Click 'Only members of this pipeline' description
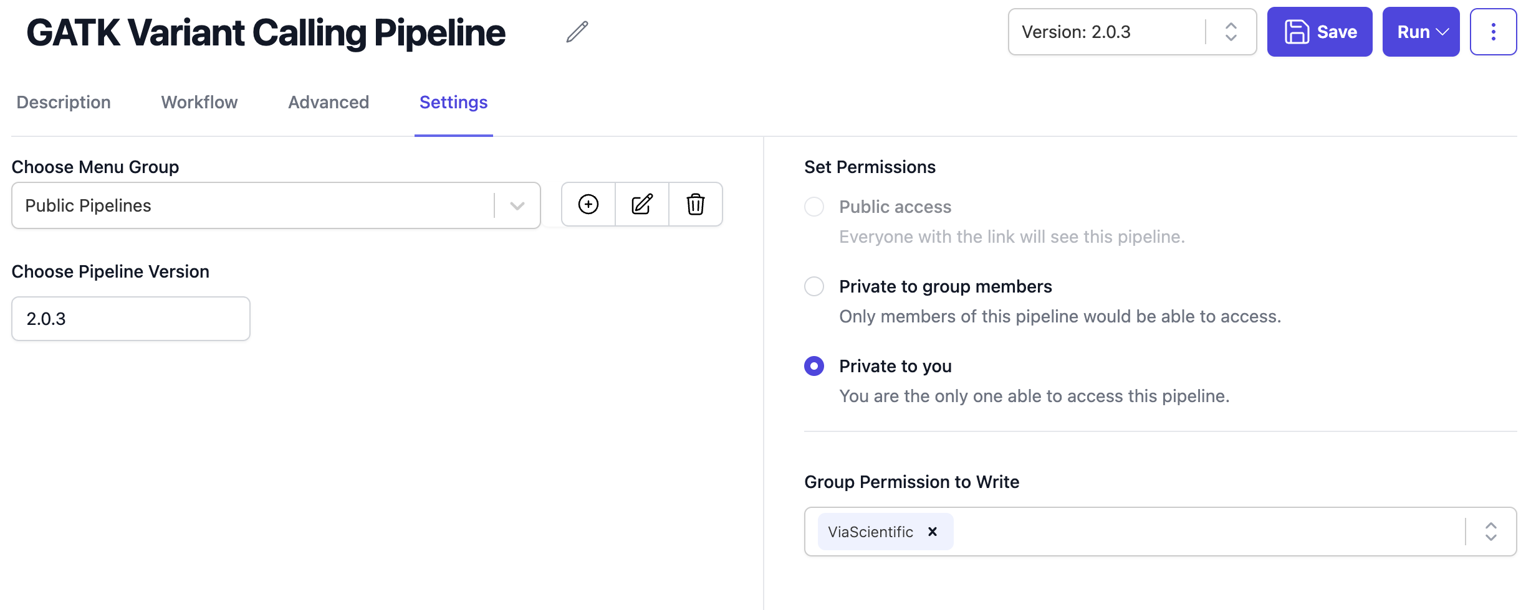 pos(1060,316)
